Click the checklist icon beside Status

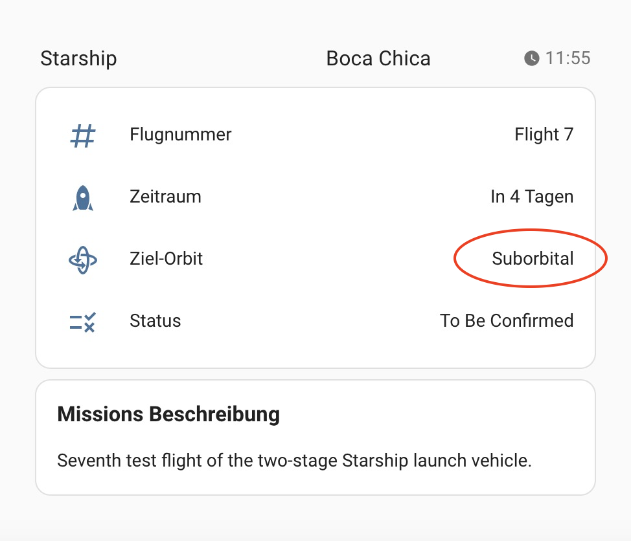82,322
